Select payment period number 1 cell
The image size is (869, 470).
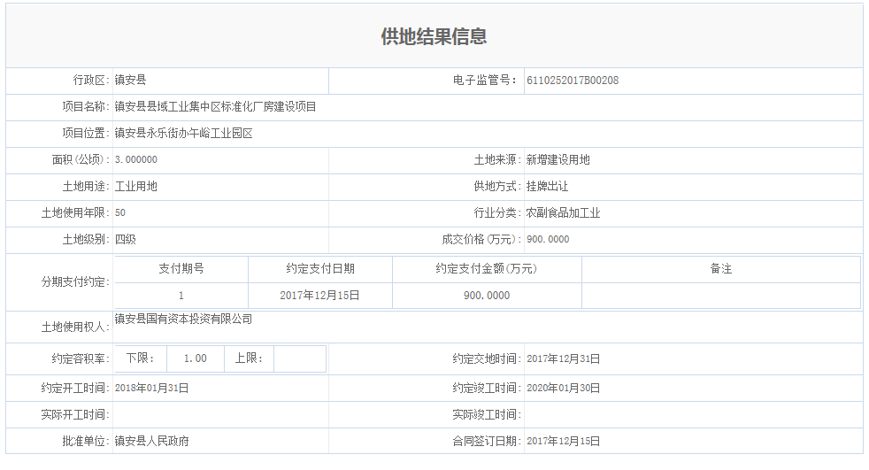click(181, 296)
